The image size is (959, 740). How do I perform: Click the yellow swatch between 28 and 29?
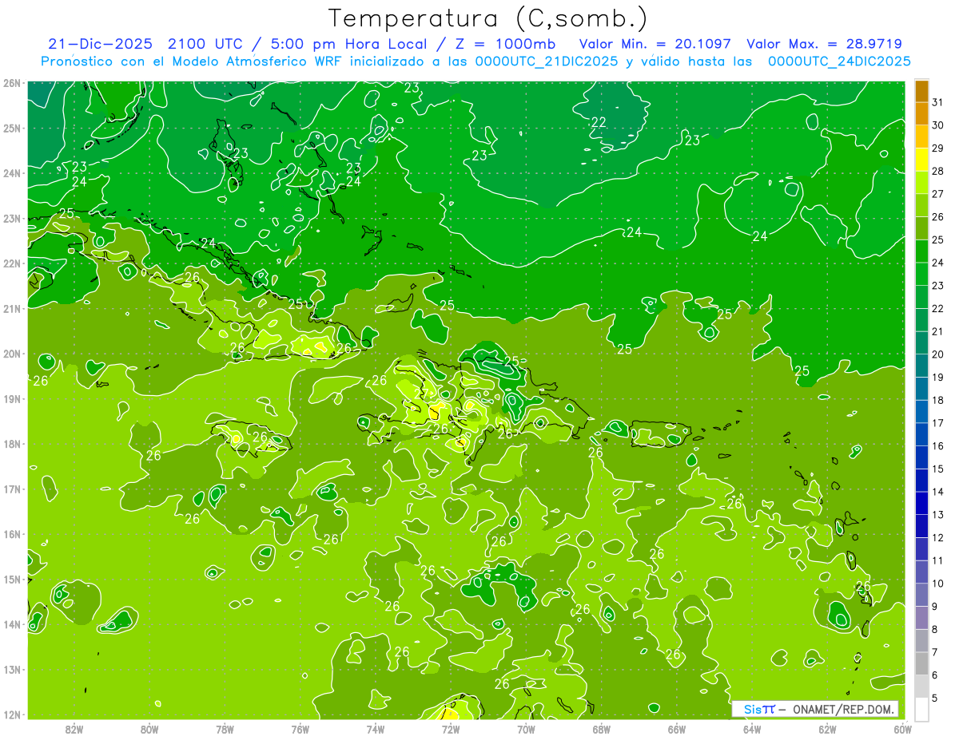(921, 160)
